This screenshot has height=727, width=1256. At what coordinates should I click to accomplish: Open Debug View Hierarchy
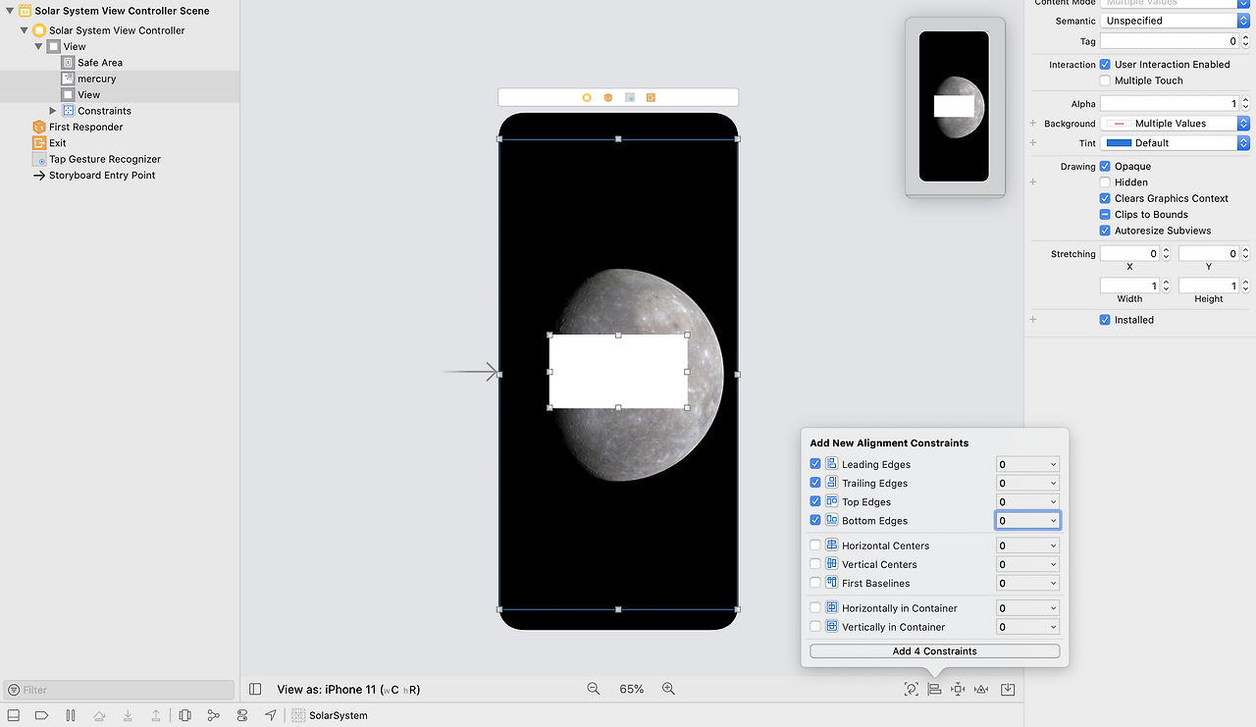click(184, 715)
